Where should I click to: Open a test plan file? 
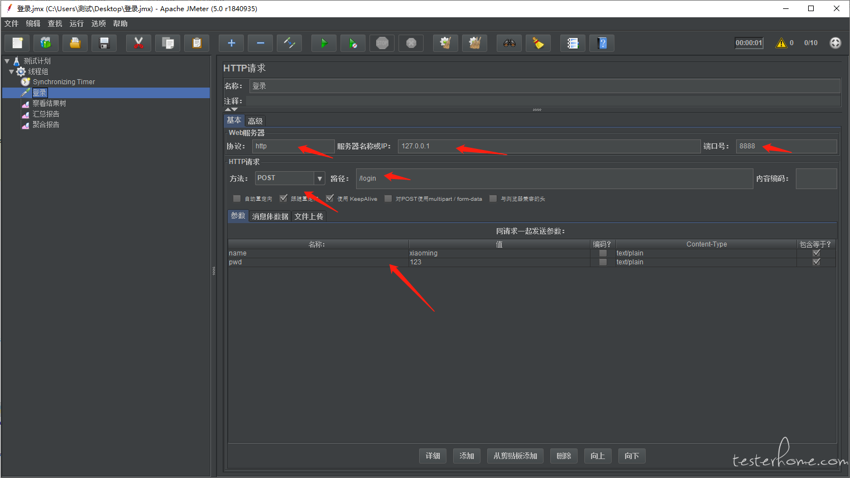[75, 43]
